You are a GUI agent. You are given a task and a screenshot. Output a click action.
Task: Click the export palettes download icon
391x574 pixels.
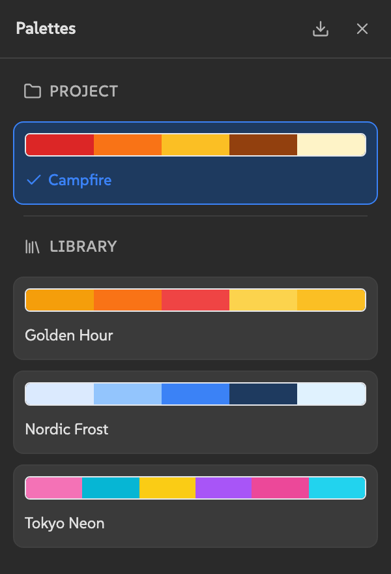321,29
